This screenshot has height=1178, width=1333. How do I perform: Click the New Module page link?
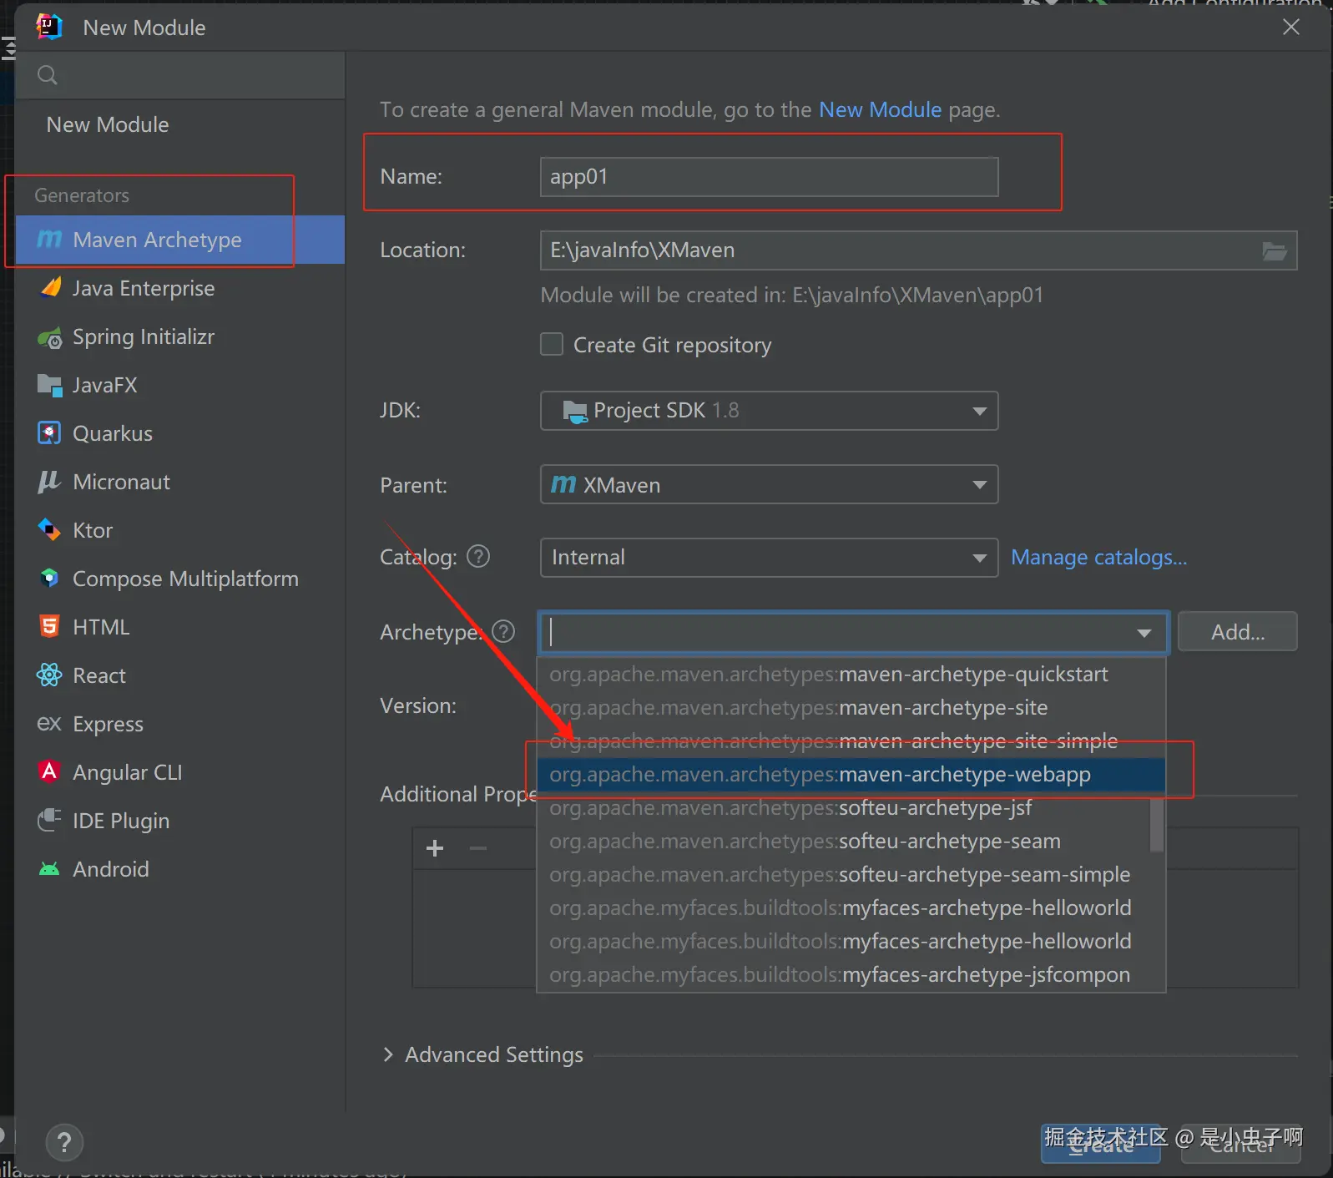click(x=880, y=109)
